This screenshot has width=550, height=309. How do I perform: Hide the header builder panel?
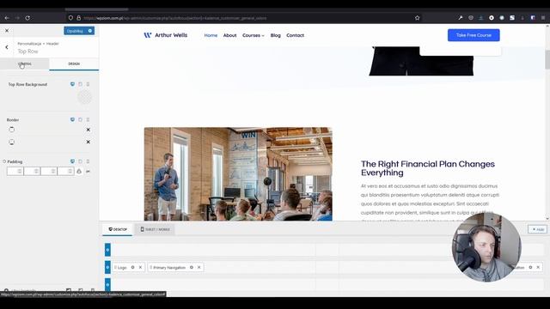[x=538, y=229]
